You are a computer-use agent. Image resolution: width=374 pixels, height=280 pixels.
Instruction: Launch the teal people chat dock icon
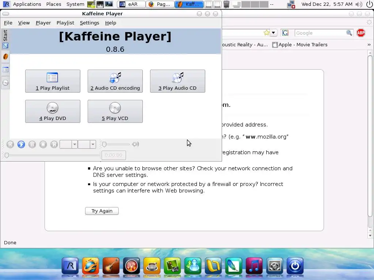coord(193,266)
